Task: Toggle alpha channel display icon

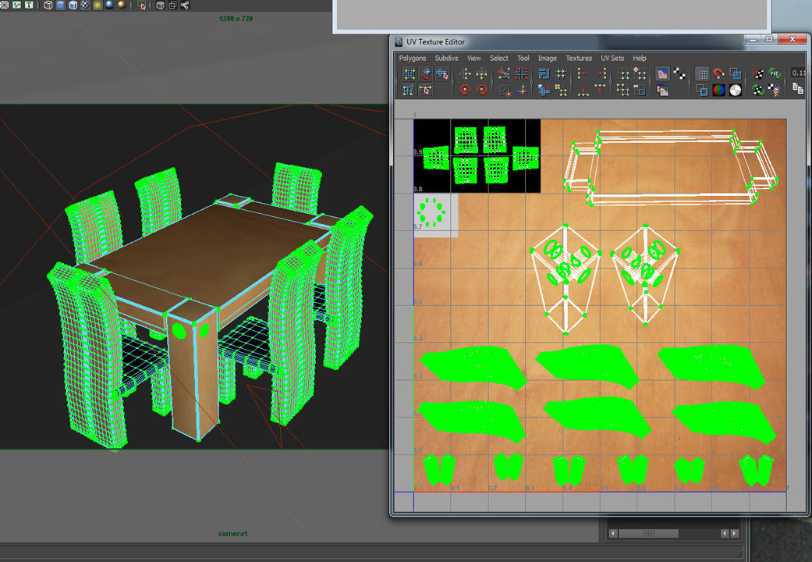Action: coord(736,91)
